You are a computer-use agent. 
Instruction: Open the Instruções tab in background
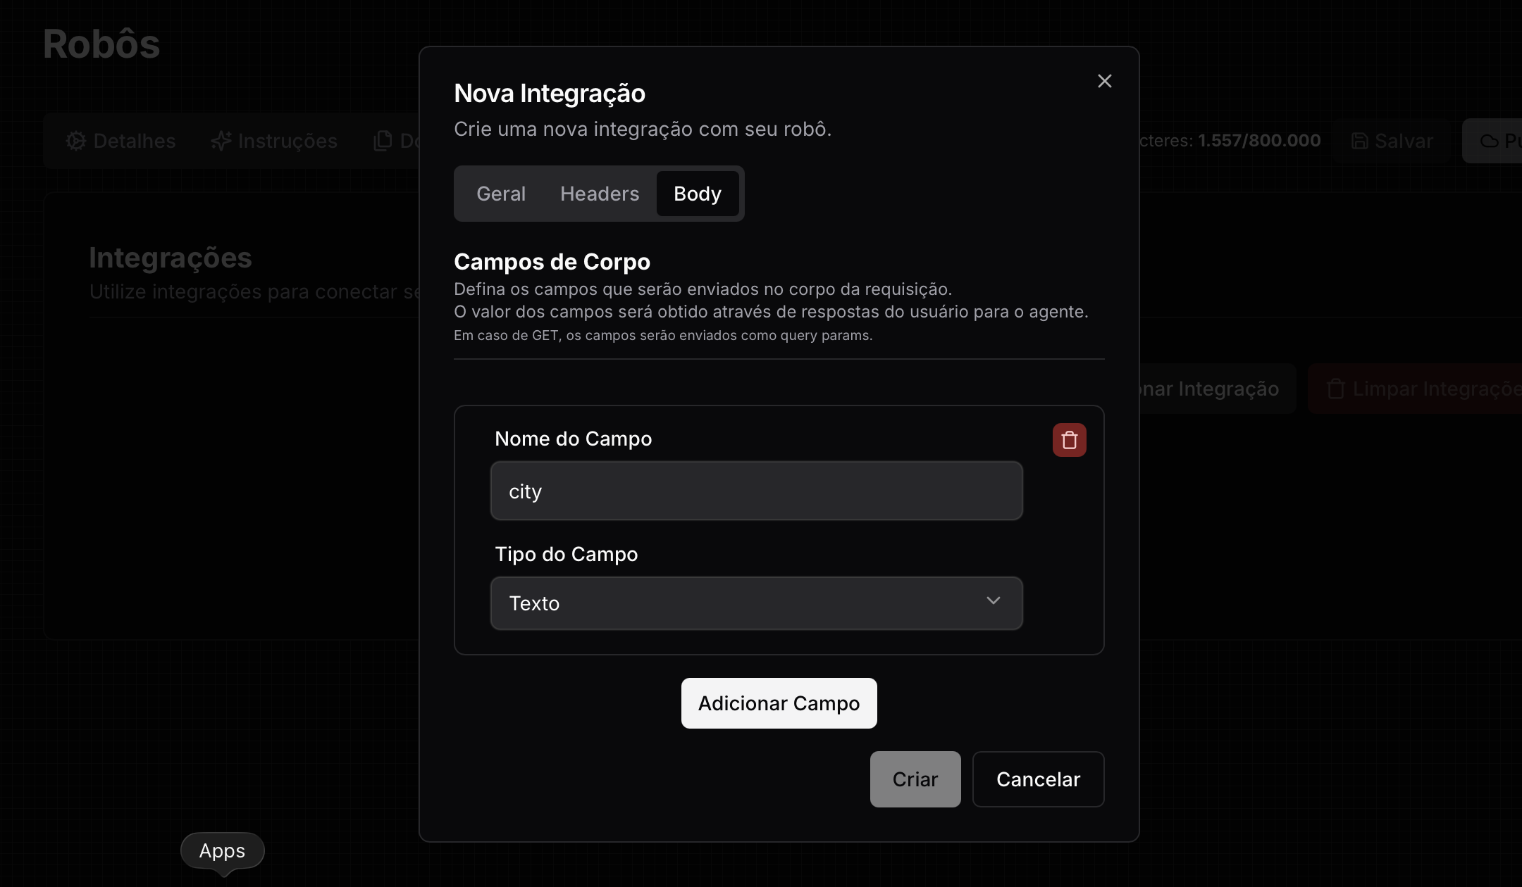pos(287,141)
